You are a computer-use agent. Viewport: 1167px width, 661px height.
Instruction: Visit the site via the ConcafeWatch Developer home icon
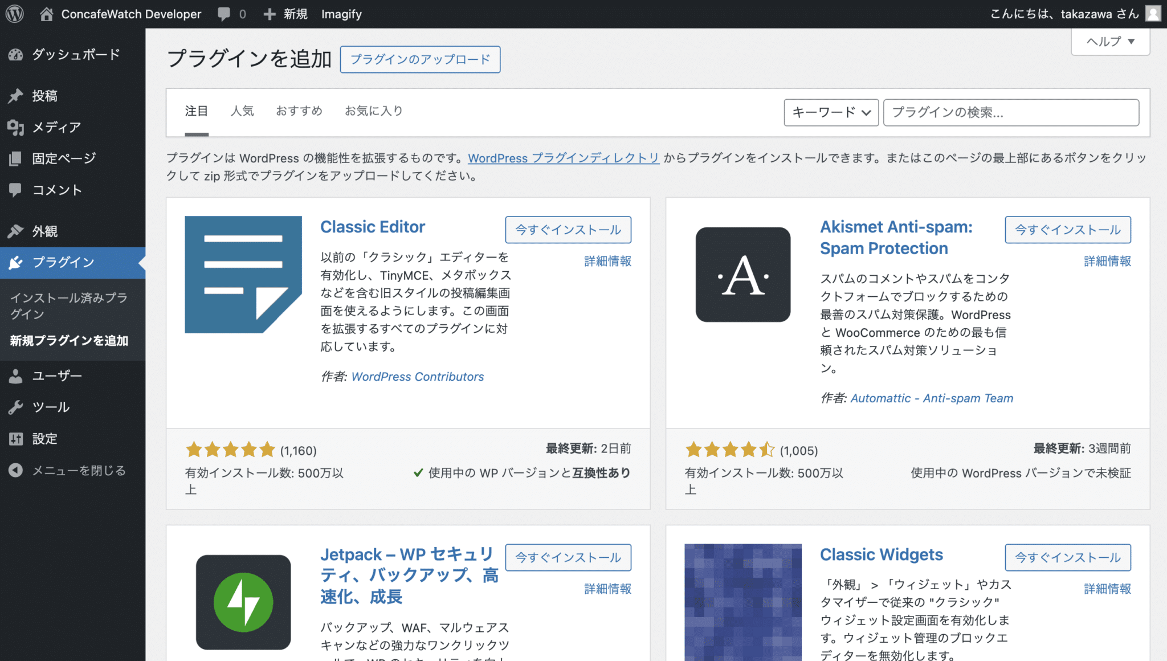(47, 14)
